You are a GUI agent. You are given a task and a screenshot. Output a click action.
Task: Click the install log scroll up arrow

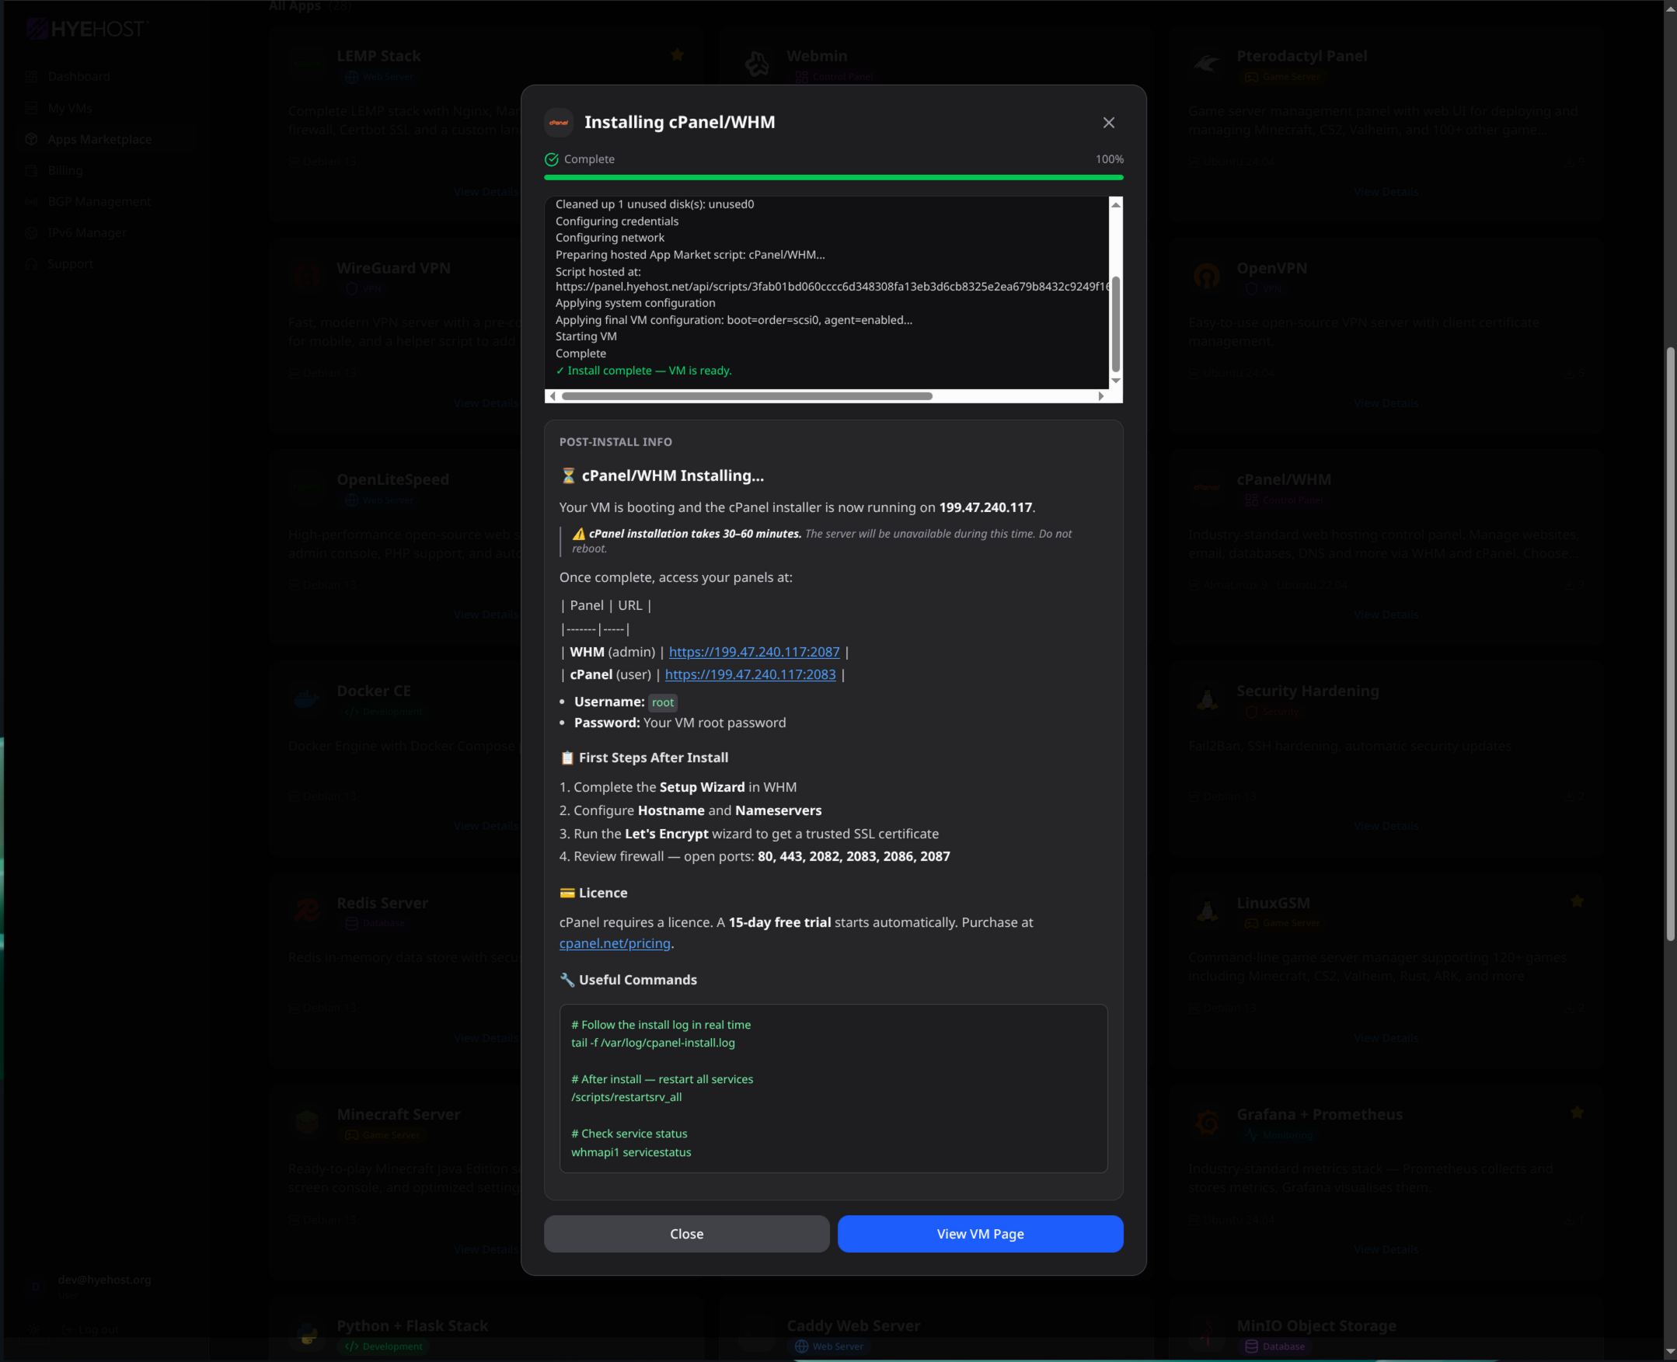click(1115, 205)
